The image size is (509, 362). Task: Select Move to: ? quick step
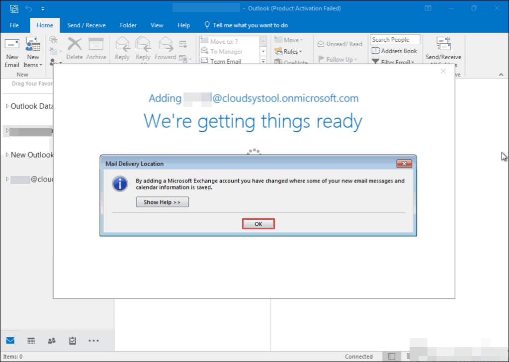pyautogui.click(x=229, y=41)
